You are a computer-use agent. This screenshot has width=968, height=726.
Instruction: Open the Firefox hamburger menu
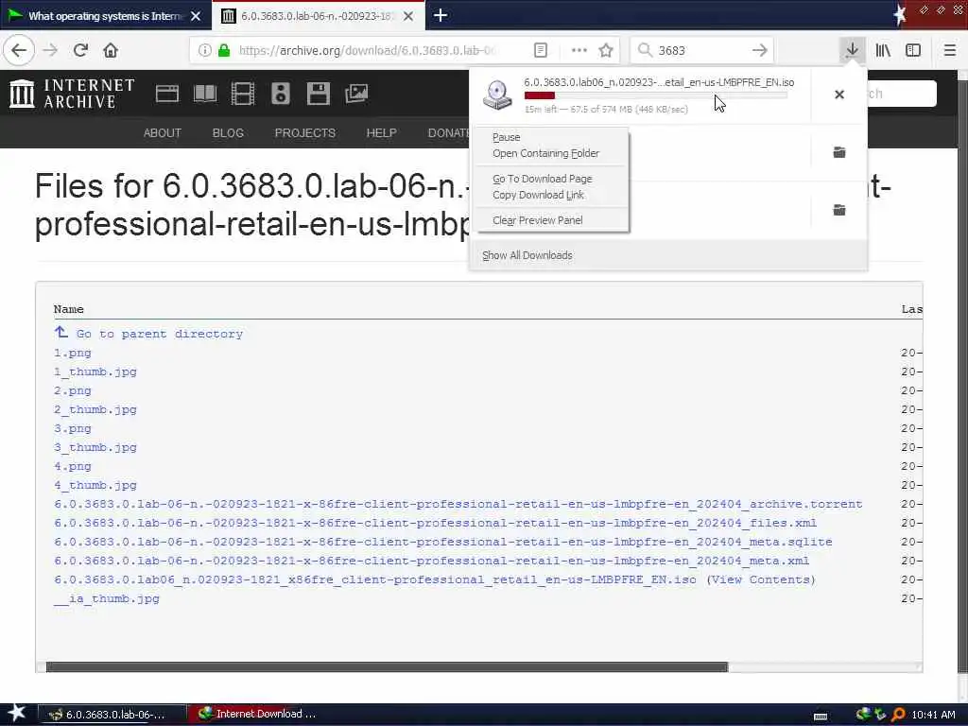click(949, 50)
